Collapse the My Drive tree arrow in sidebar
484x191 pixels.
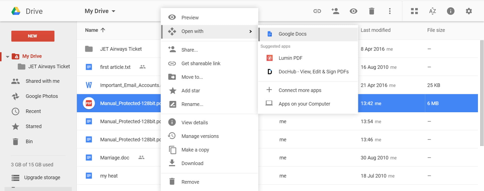click(8, 57)
